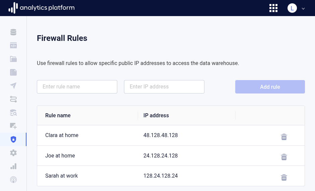Click the user avatar labeled L

click(x=292, y=8)
